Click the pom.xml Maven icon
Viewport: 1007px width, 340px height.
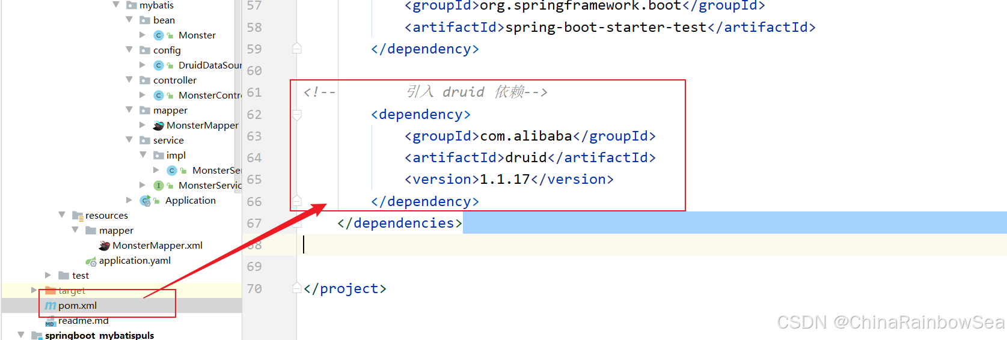(51, 306)
